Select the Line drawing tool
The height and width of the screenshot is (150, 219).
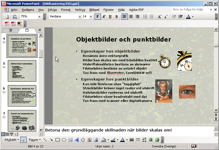coord(45,140)
